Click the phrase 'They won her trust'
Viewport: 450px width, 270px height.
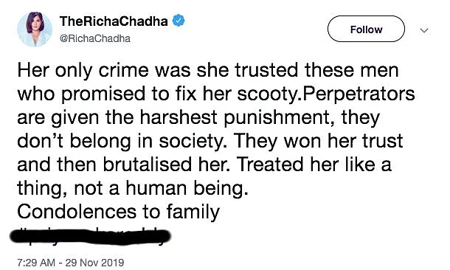click(x=319, y=141)
